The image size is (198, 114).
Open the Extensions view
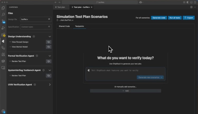pos(3,34)
